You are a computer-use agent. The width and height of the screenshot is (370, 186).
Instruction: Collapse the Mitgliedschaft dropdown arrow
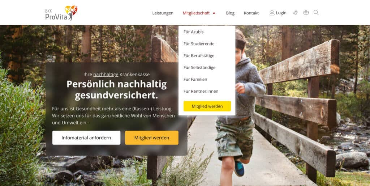[x=214, y=13]
